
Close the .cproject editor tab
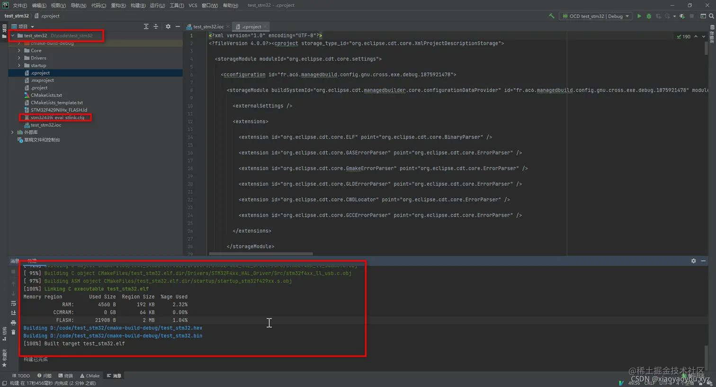(x=265, y=26)
